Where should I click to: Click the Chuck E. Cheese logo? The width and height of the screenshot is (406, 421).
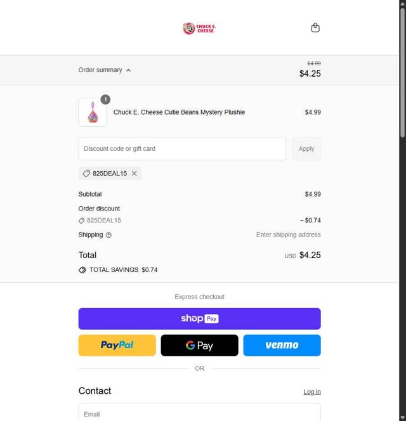pos(199,29)
